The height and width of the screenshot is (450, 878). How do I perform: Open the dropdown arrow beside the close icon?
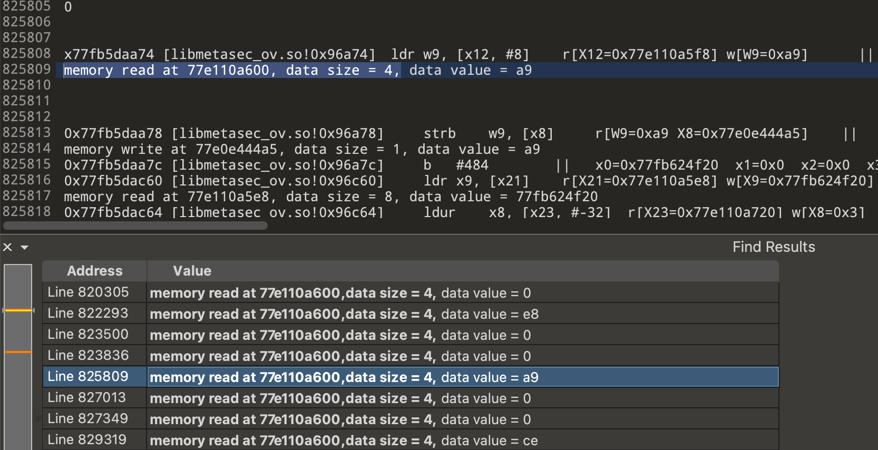click(x=24, y=247)
